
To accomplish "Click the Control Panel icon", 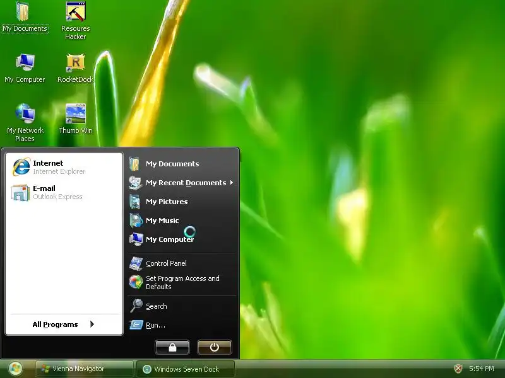I will click(136, 263).
